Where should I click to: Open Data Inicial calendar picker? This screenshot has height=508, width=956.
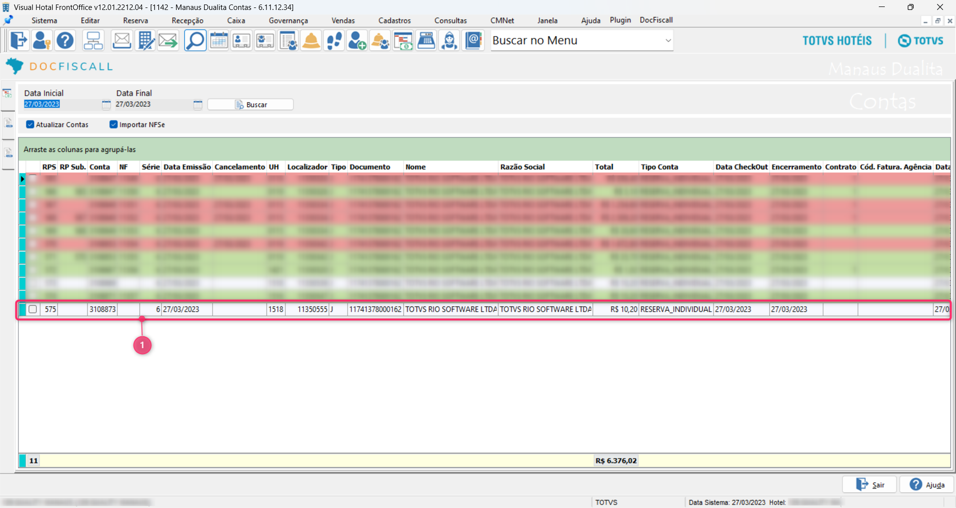[x=106, y=105]
